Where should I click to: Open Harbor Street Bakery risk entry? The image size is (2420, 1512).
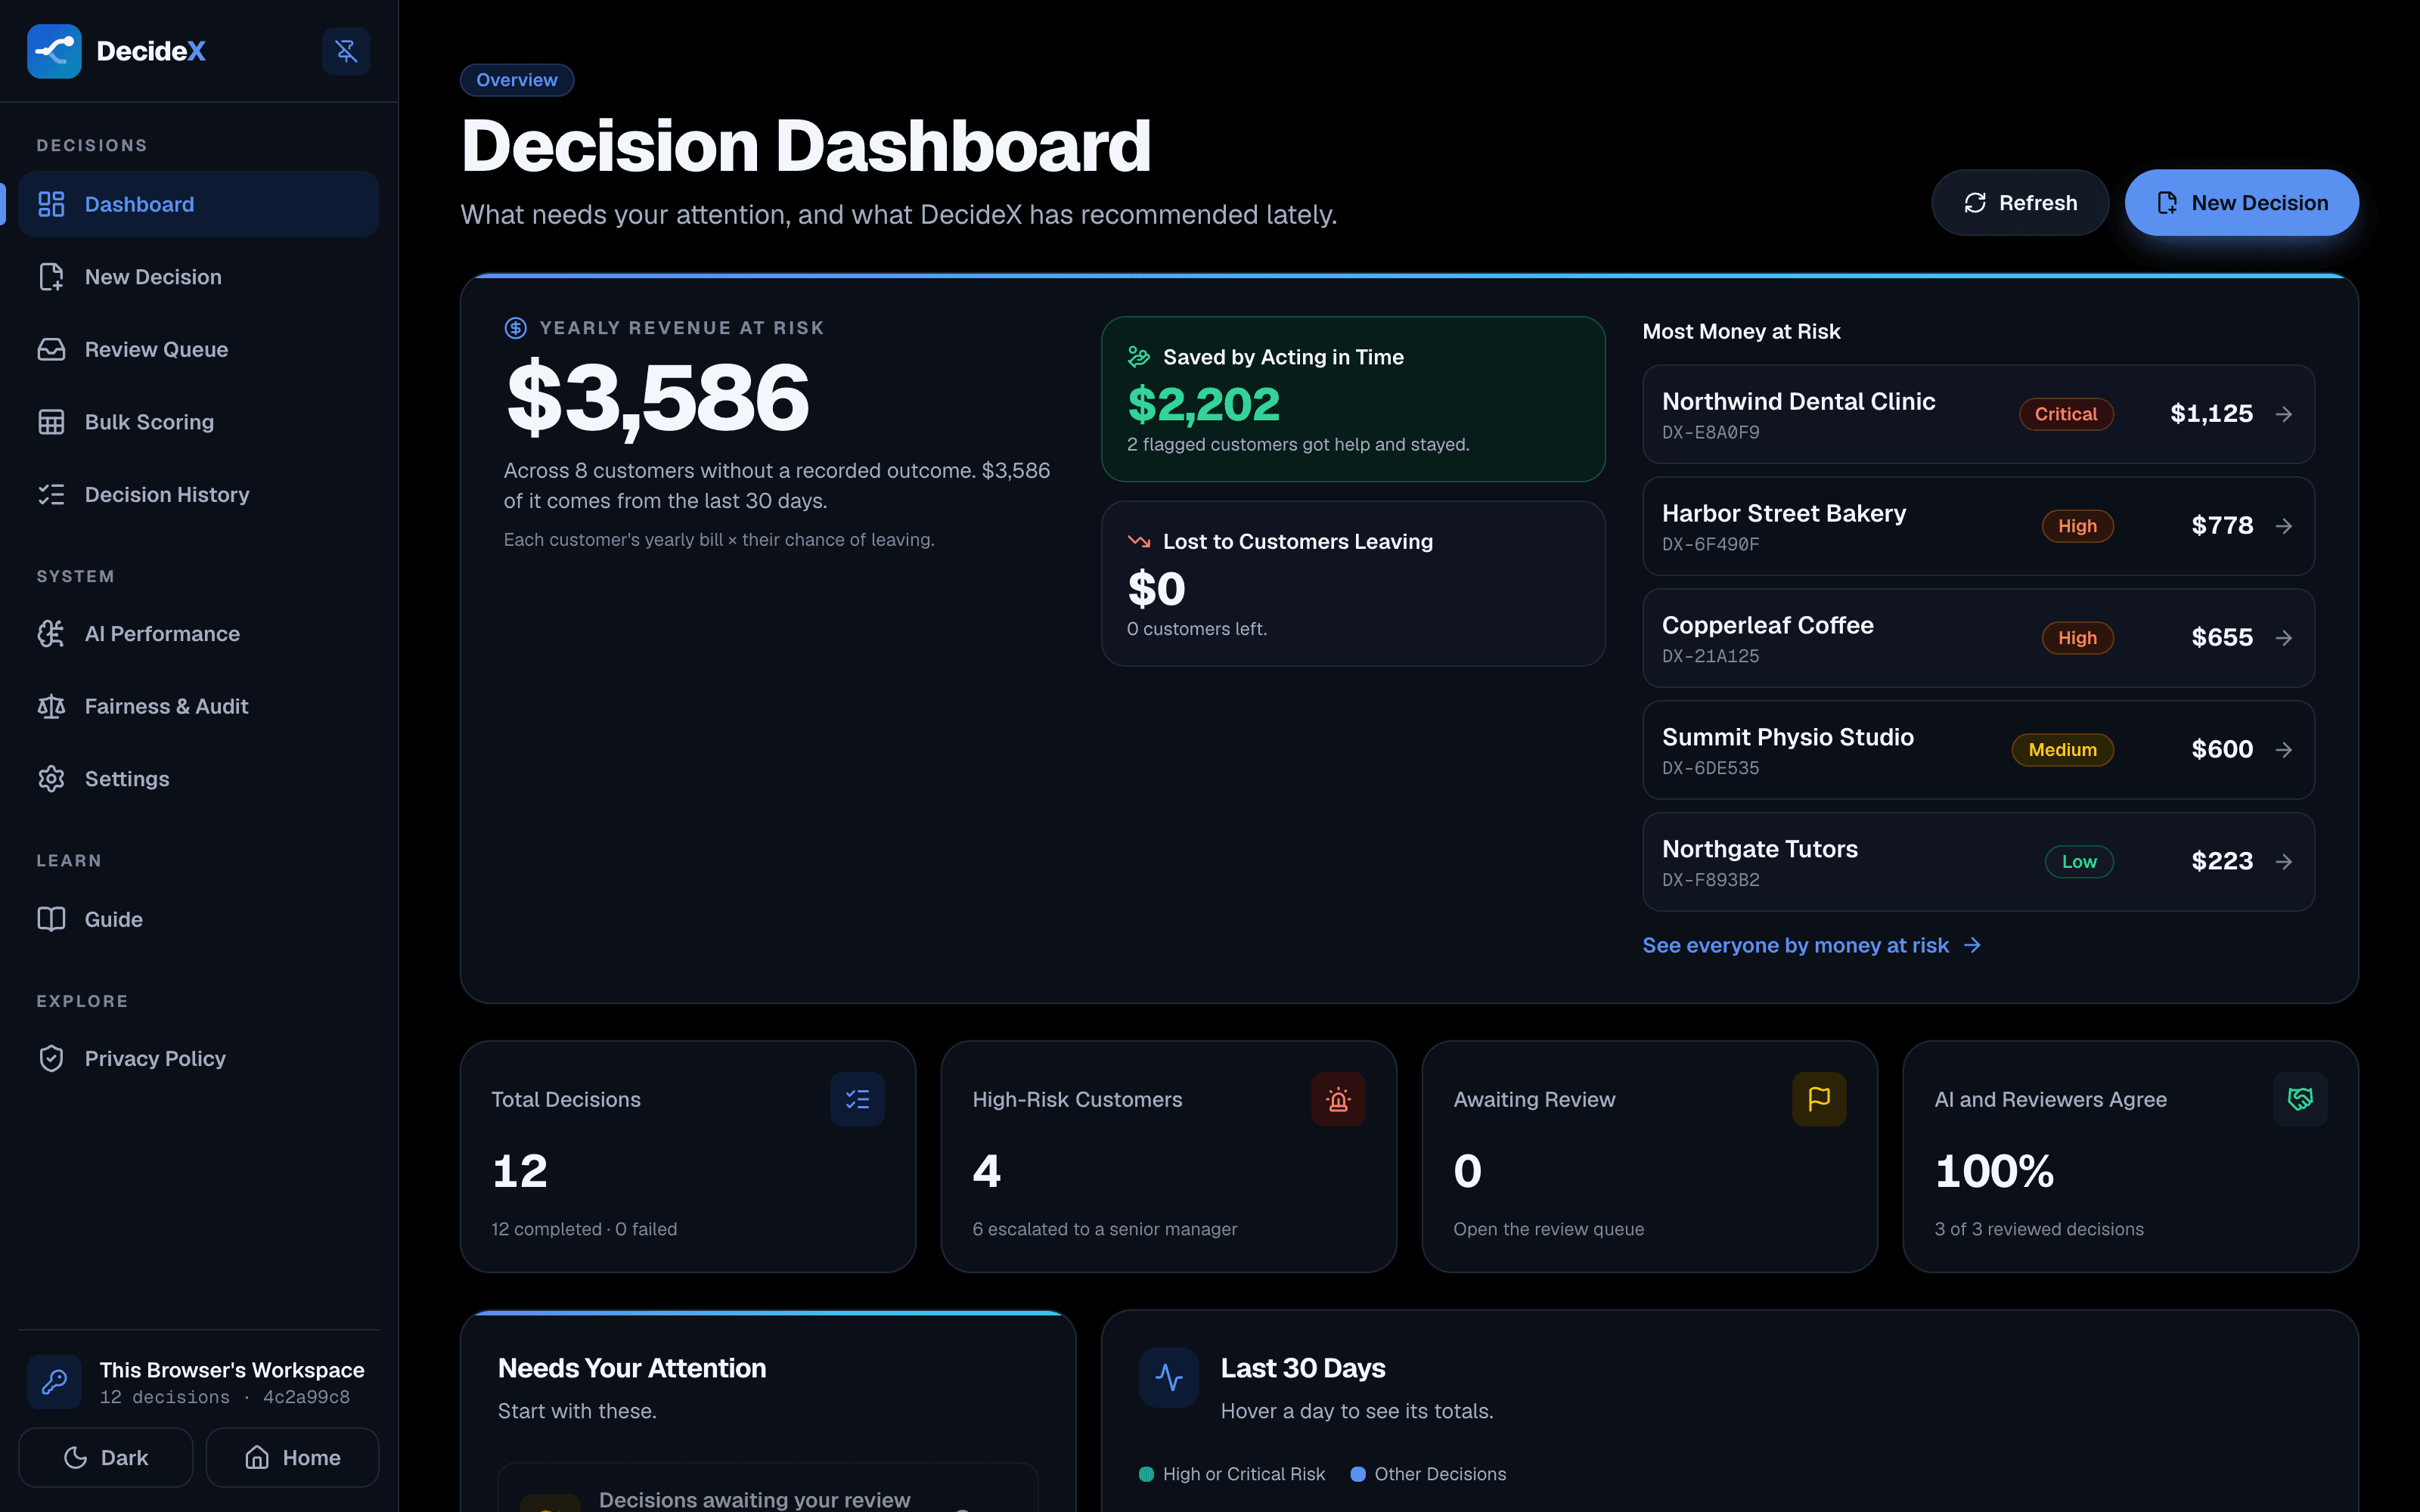point(1978,526)
